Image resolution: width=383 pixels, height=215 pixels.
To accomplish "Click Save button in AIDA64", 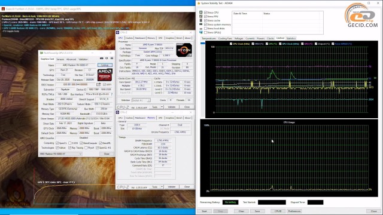I will point(257,211).
